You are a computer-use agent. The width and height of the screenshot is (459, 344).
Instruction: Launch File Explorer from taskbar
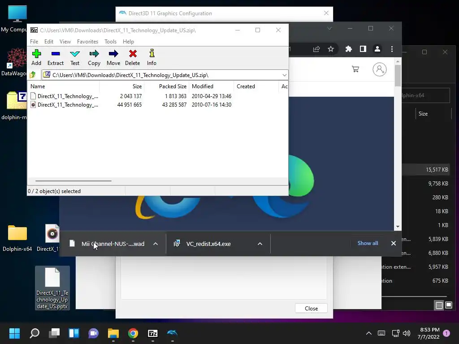point(113,333)
